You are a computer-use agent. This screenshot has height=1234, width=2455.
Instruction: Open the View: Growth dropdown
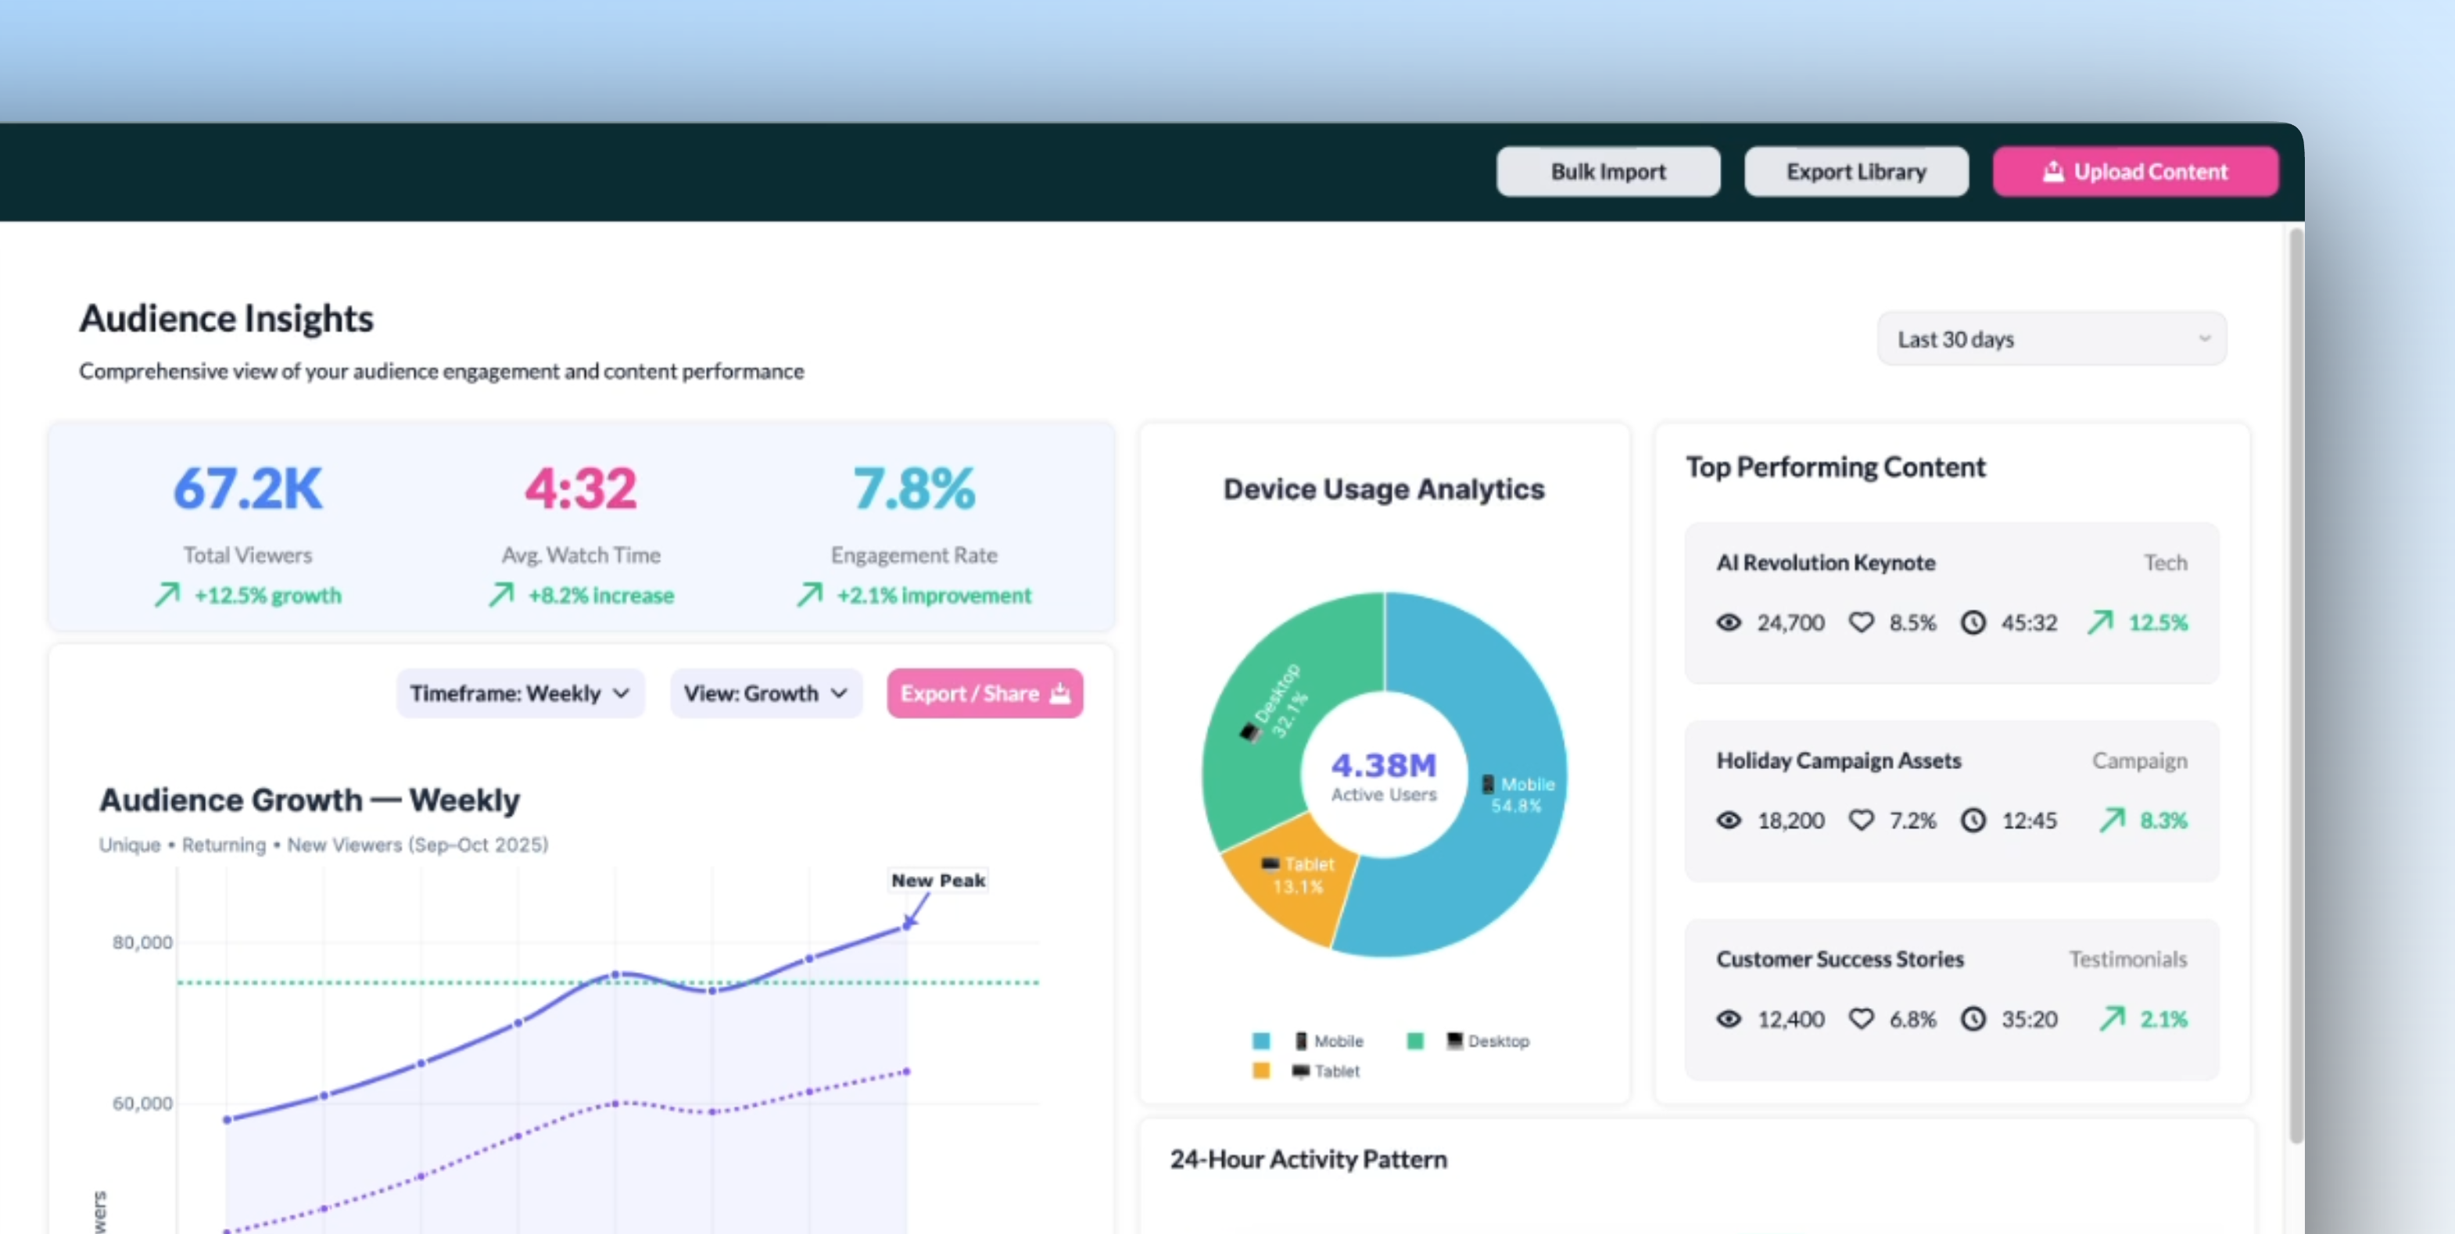click(765, 692)
